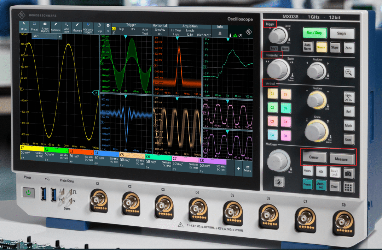
Task: Toggle channel C2 with green C2 key
Action: coord(272,107)
